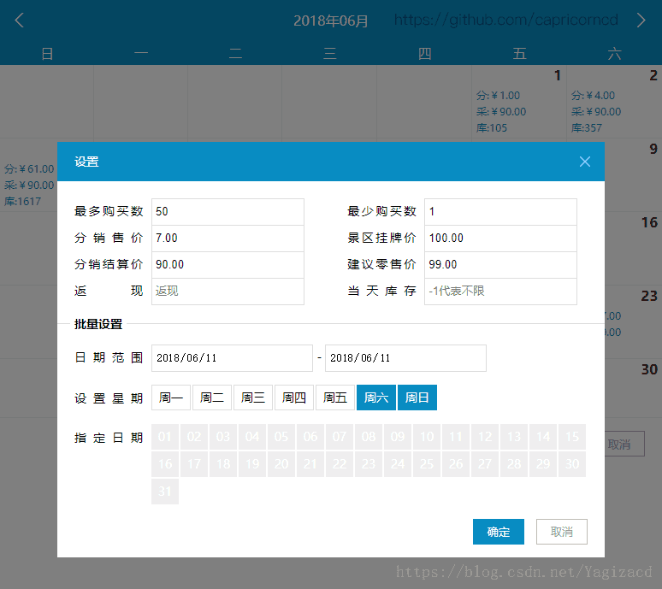Click the 当天库存 input field
This screenshot has height=589, width=662.
point(500,292)
